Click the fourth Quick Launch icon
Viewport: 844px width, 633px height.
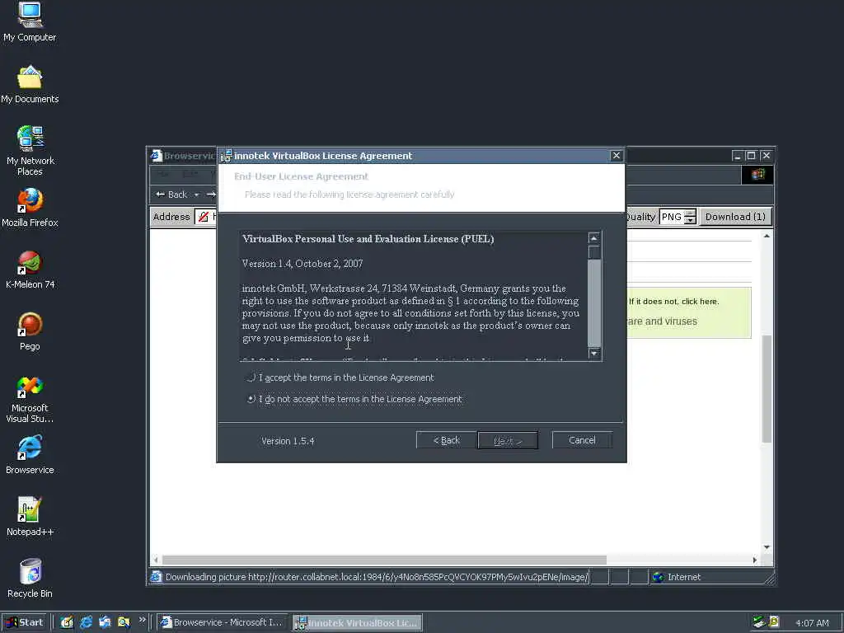pyautogui.click(x=124, y=622)
